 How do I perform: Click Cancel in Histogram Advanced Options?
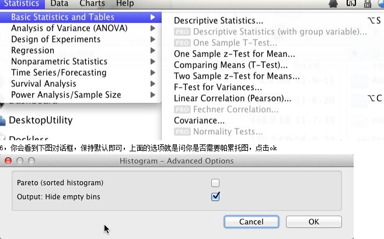pos(252,221)
